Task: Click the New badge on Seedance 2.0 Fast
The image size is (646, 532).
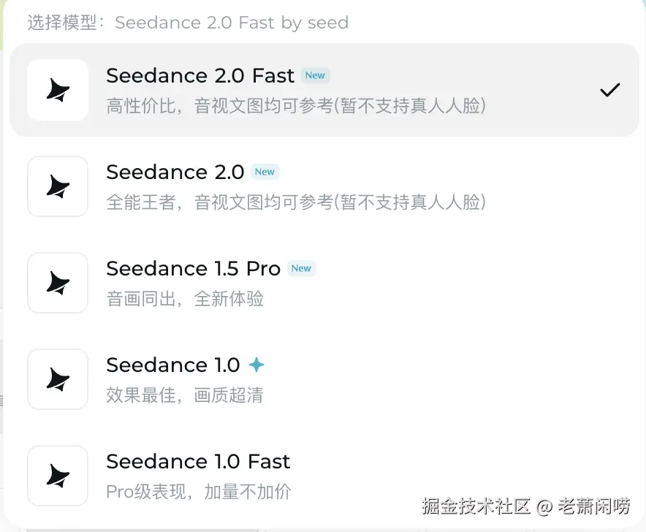Action: point(315,75)
